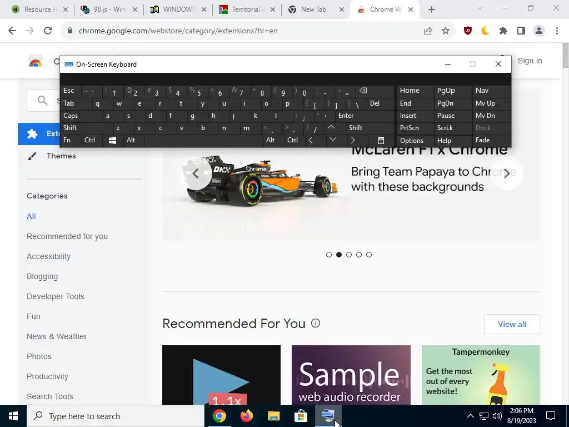The width and height of the screenshot is (569, 427).
Task: Click Sign in link
Action: point(530,61)
